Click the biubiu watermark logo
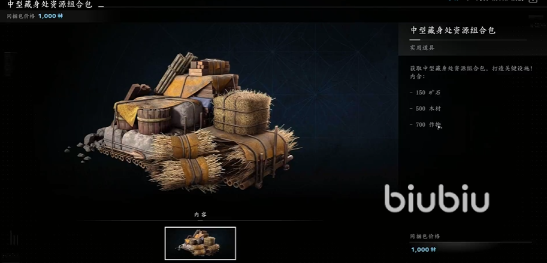This screenshot has height=263, width=547. click(x=436, y=198)
